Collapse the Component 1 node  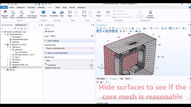point(5,45)
